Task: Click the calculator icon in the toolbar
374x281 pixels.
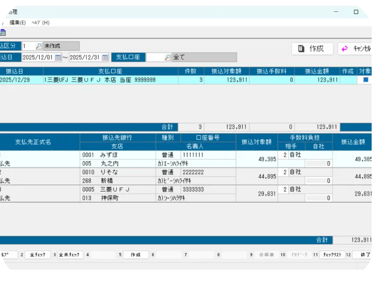Action: pyautogui.click(x=2, y=33)
